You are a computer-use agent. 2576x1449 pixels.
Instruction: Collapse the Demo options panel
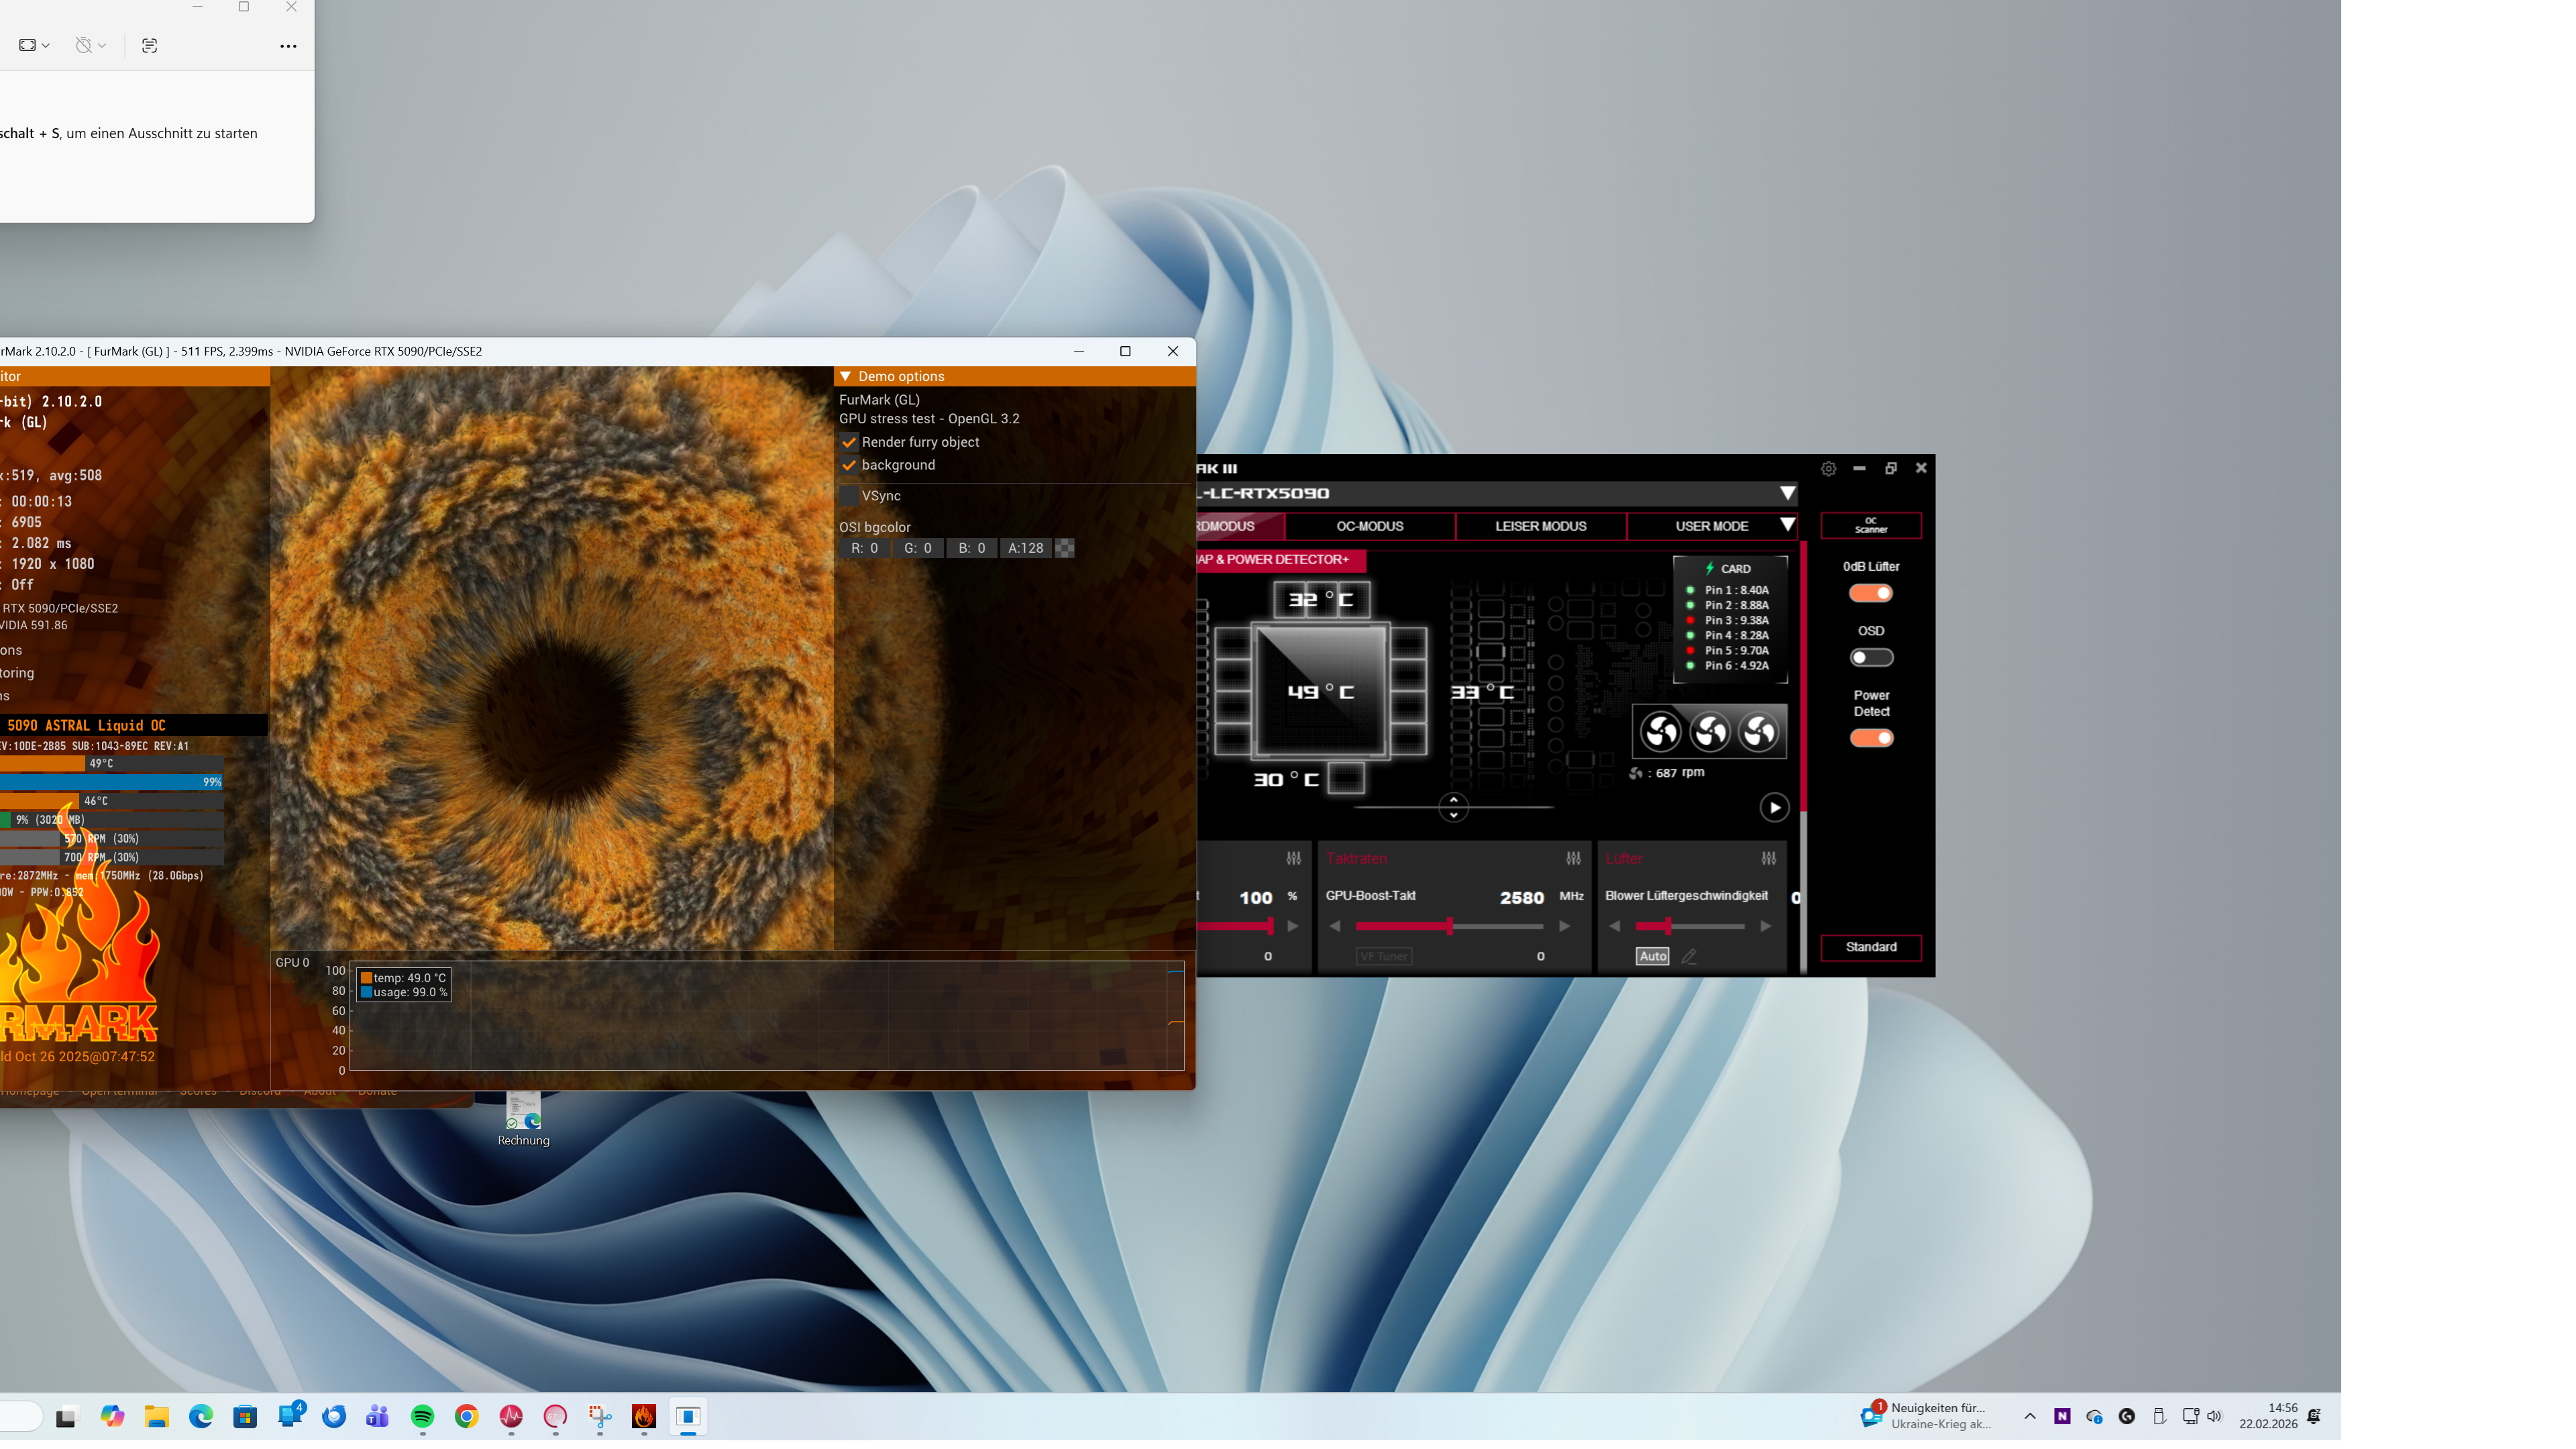point(846,376)
